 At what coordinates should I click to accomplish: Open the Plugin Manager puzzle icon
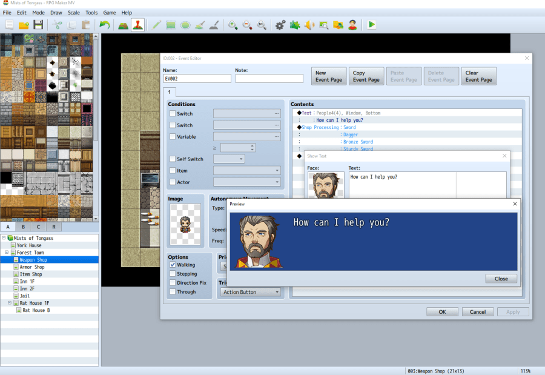[x=295, y=25]
